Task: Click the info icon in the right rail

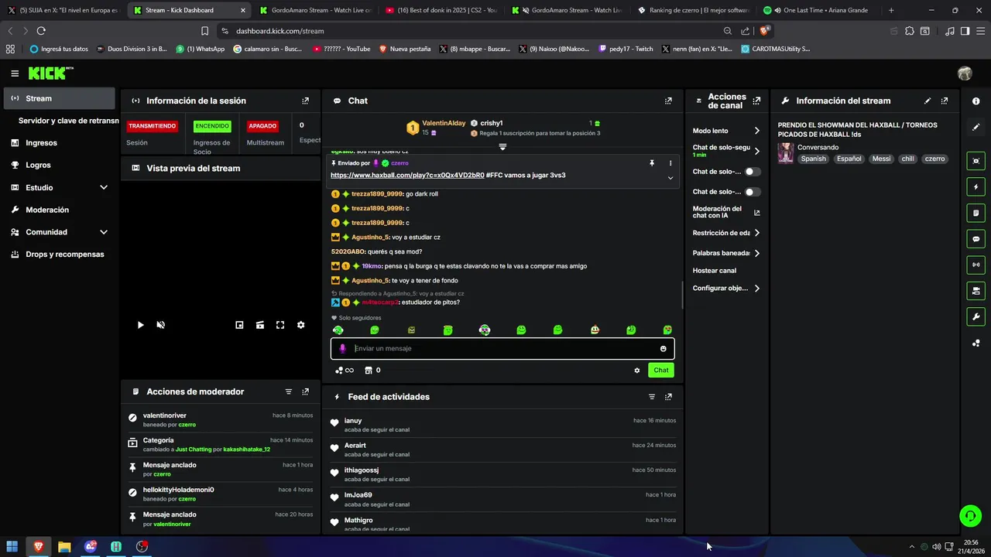Action: (976, 101)
